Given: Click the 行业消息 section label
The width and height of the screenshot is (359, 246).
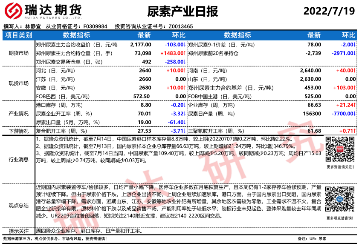Looking at the screenshot, I should (x=18, y=160).
